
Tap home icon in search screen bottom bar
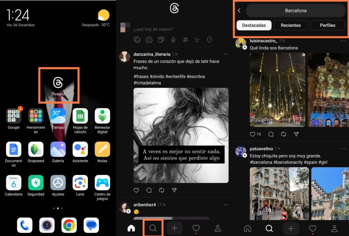tap(248, 228)
